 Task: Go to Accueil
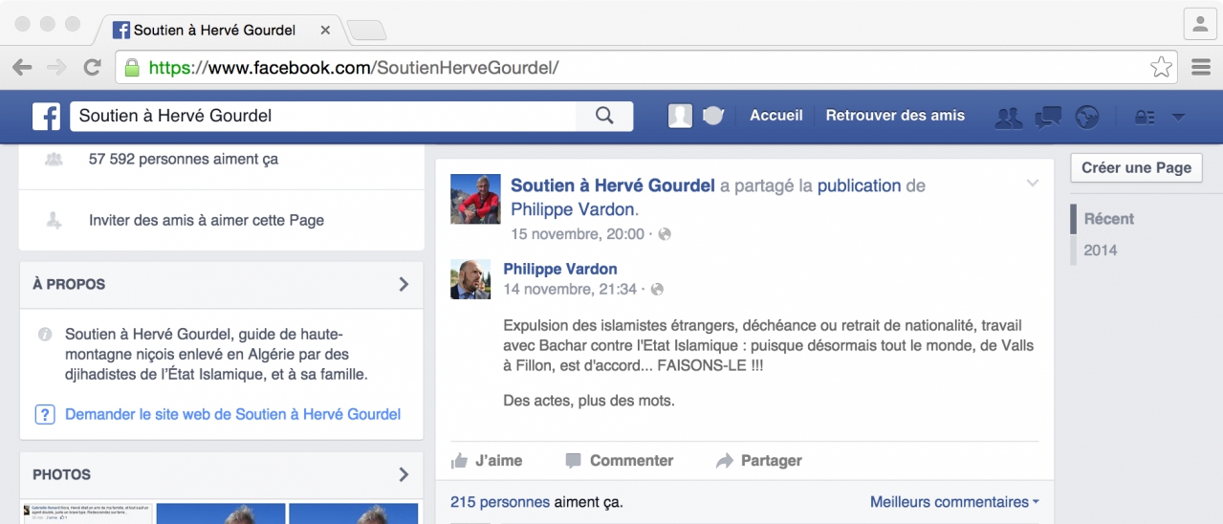tap(775, 115)
